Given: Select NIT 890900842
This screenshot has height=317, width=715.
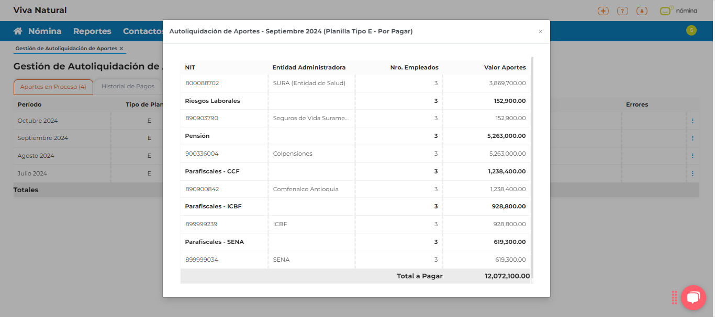Looking at the screenshot, I should point(202,189).
